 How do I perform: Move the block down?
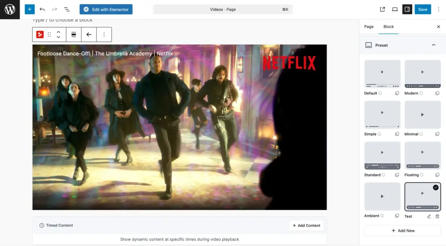tap(58, 37)
